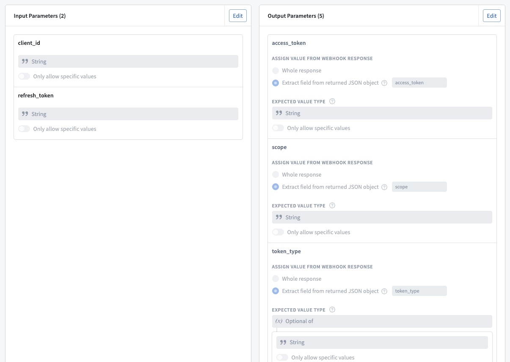Toggle 'Only allow specific values' for scope
The height and width of the screenshot is (362, 510).
[x=278, y=232]
